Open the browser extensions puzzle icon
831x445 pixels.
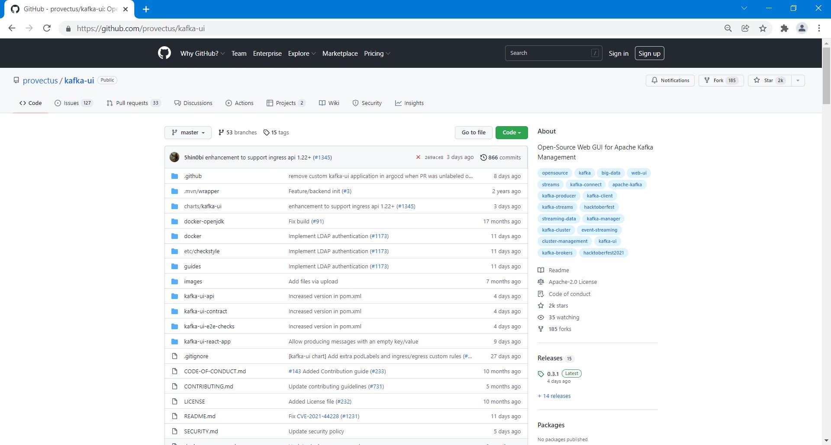click(x=784, y=29)
